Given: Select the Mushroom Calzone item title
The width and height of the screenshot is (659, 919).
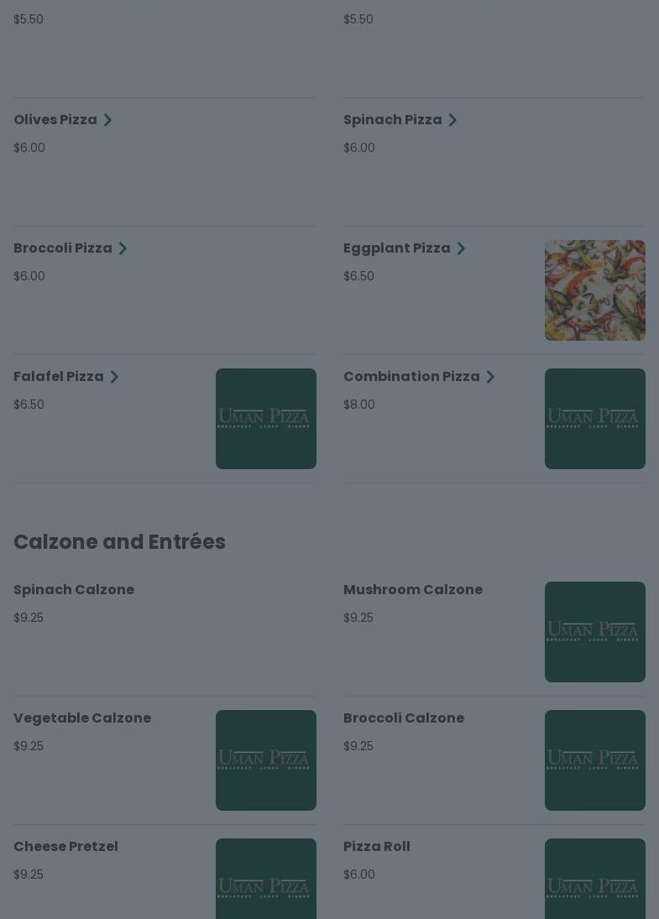Looking at the screenshot, I should click(x=412, y=590).
